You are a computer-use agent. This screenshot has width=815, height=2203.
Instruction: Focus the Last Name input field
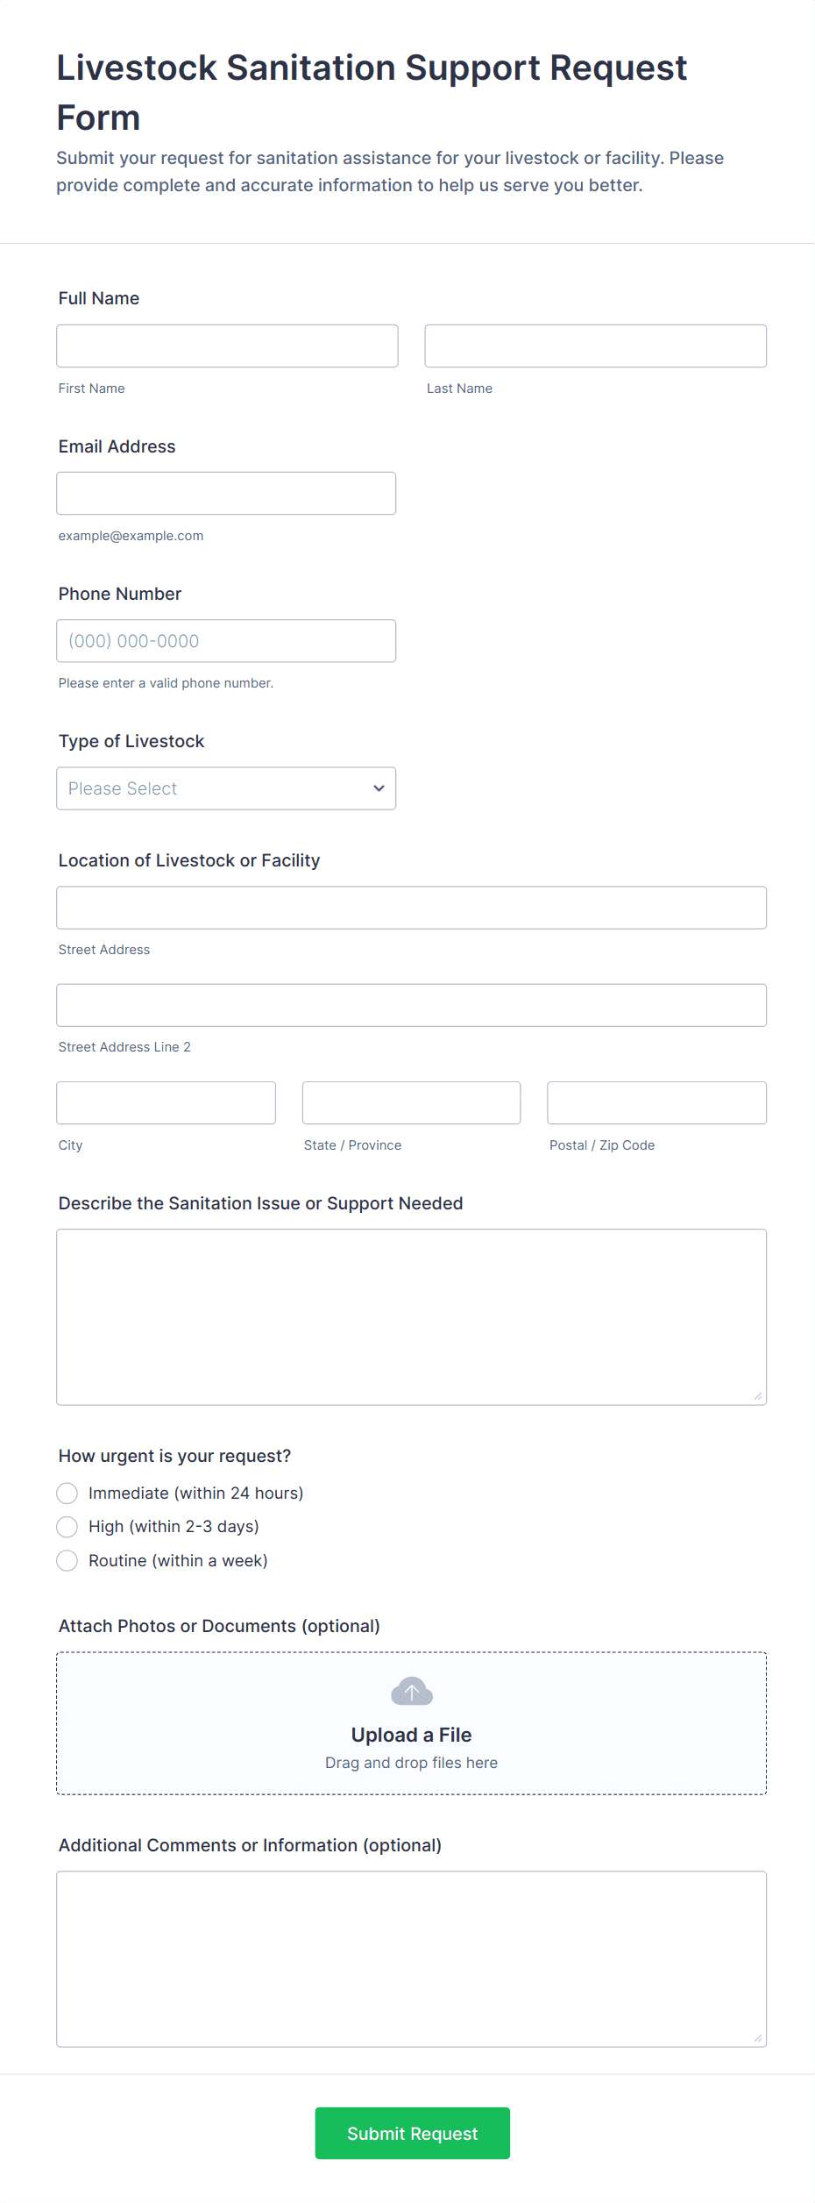(595, 346)
